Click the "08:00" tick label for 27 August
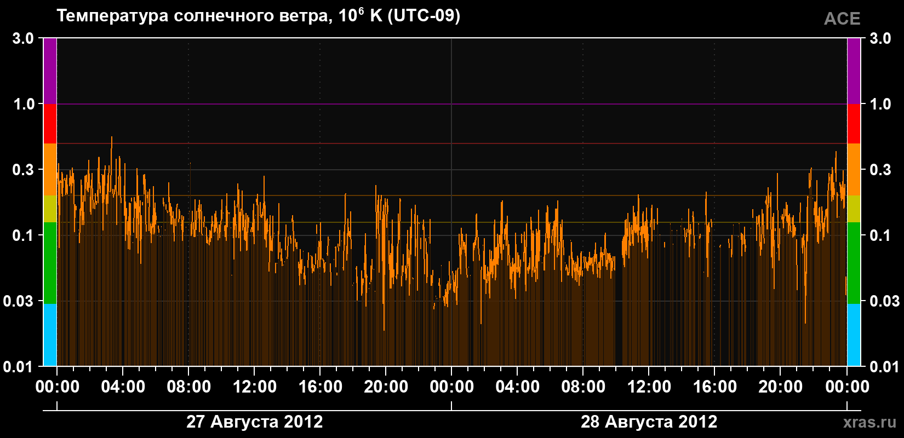The width and height of the screenshot is (904, 438). [189, 387]
